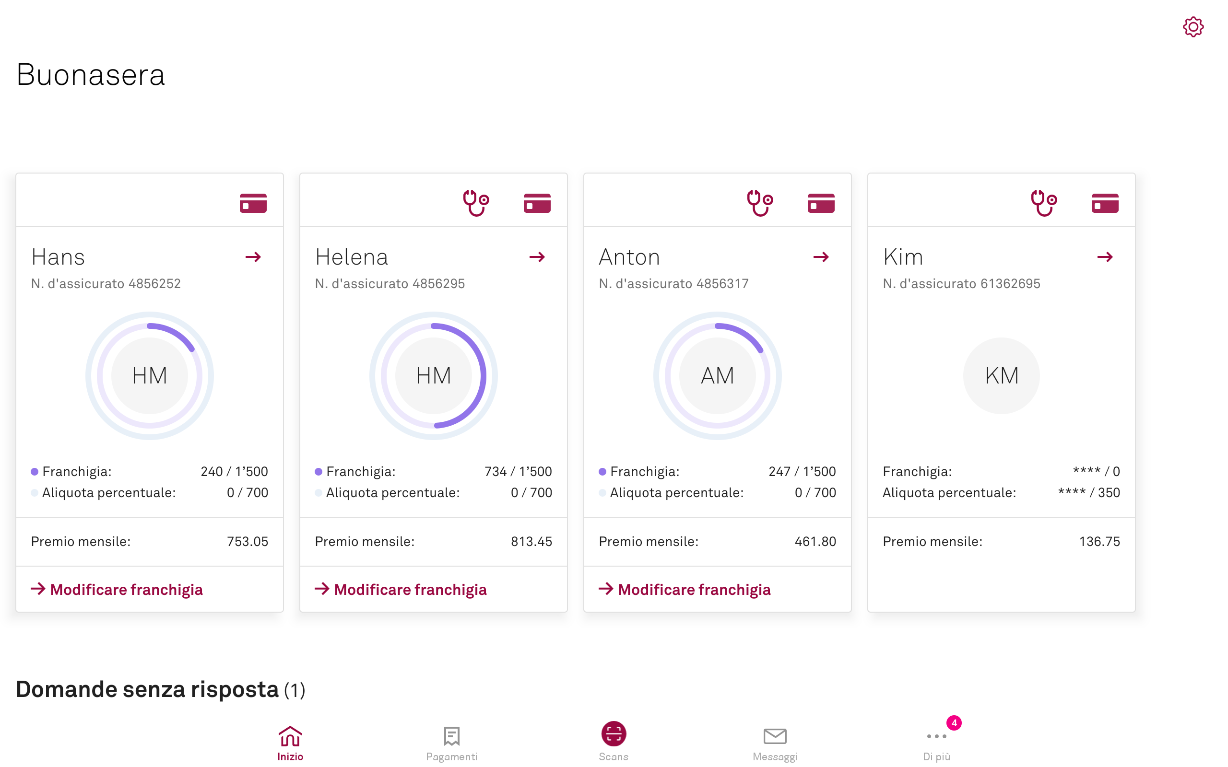Open Anton's details with arrow
The height and width of the screenshot is (767, 1228).
(821, 257)
